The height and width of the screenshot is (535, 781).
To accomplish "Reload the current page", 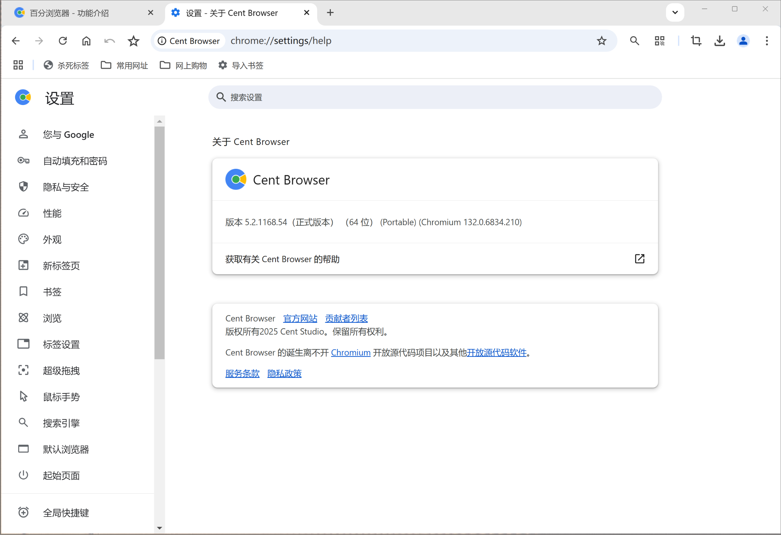I will (63, 41).
